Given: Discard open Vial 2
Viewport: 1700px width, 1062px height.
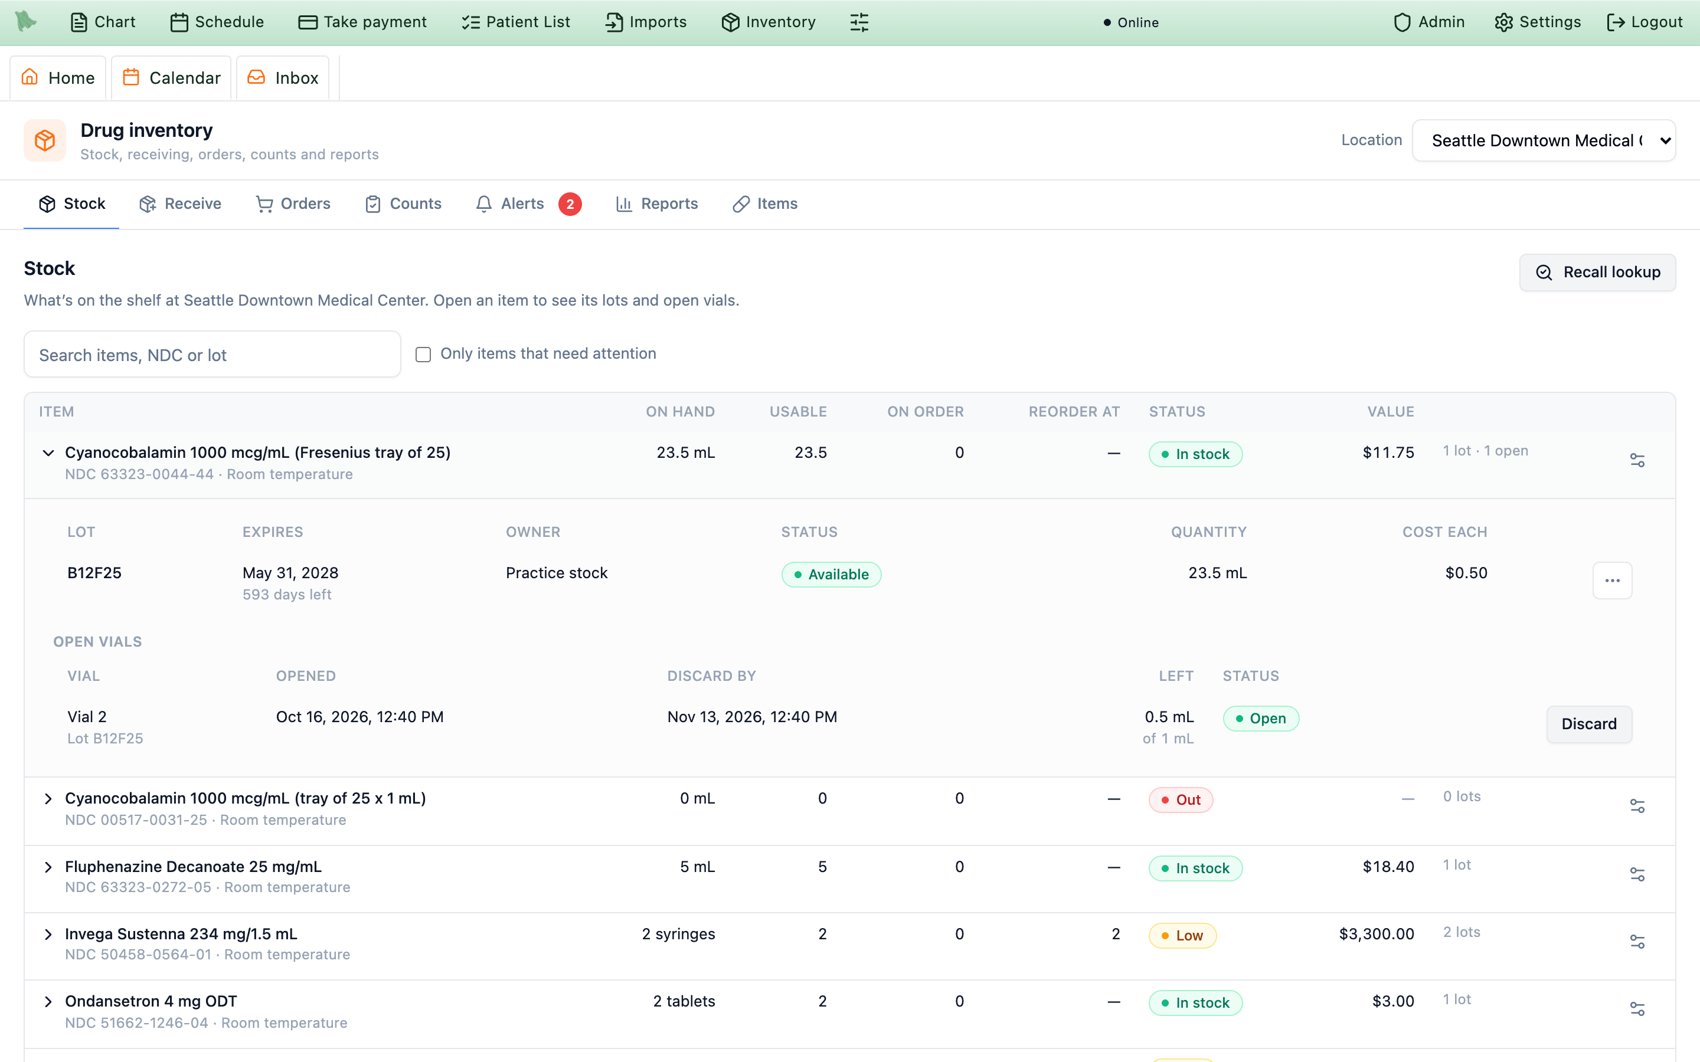Looking at the screenshot, I should 1589,724.
